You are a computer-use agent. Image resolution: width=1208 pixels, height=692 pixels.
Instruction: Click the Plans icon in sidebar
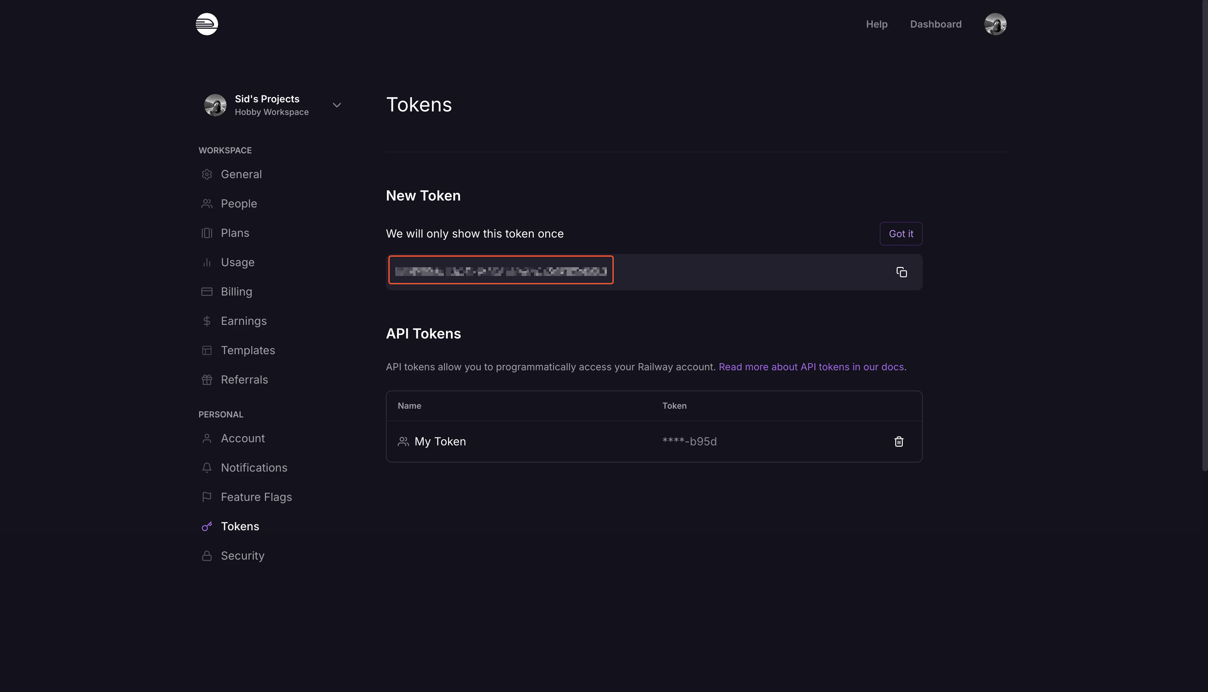[207, 233]
